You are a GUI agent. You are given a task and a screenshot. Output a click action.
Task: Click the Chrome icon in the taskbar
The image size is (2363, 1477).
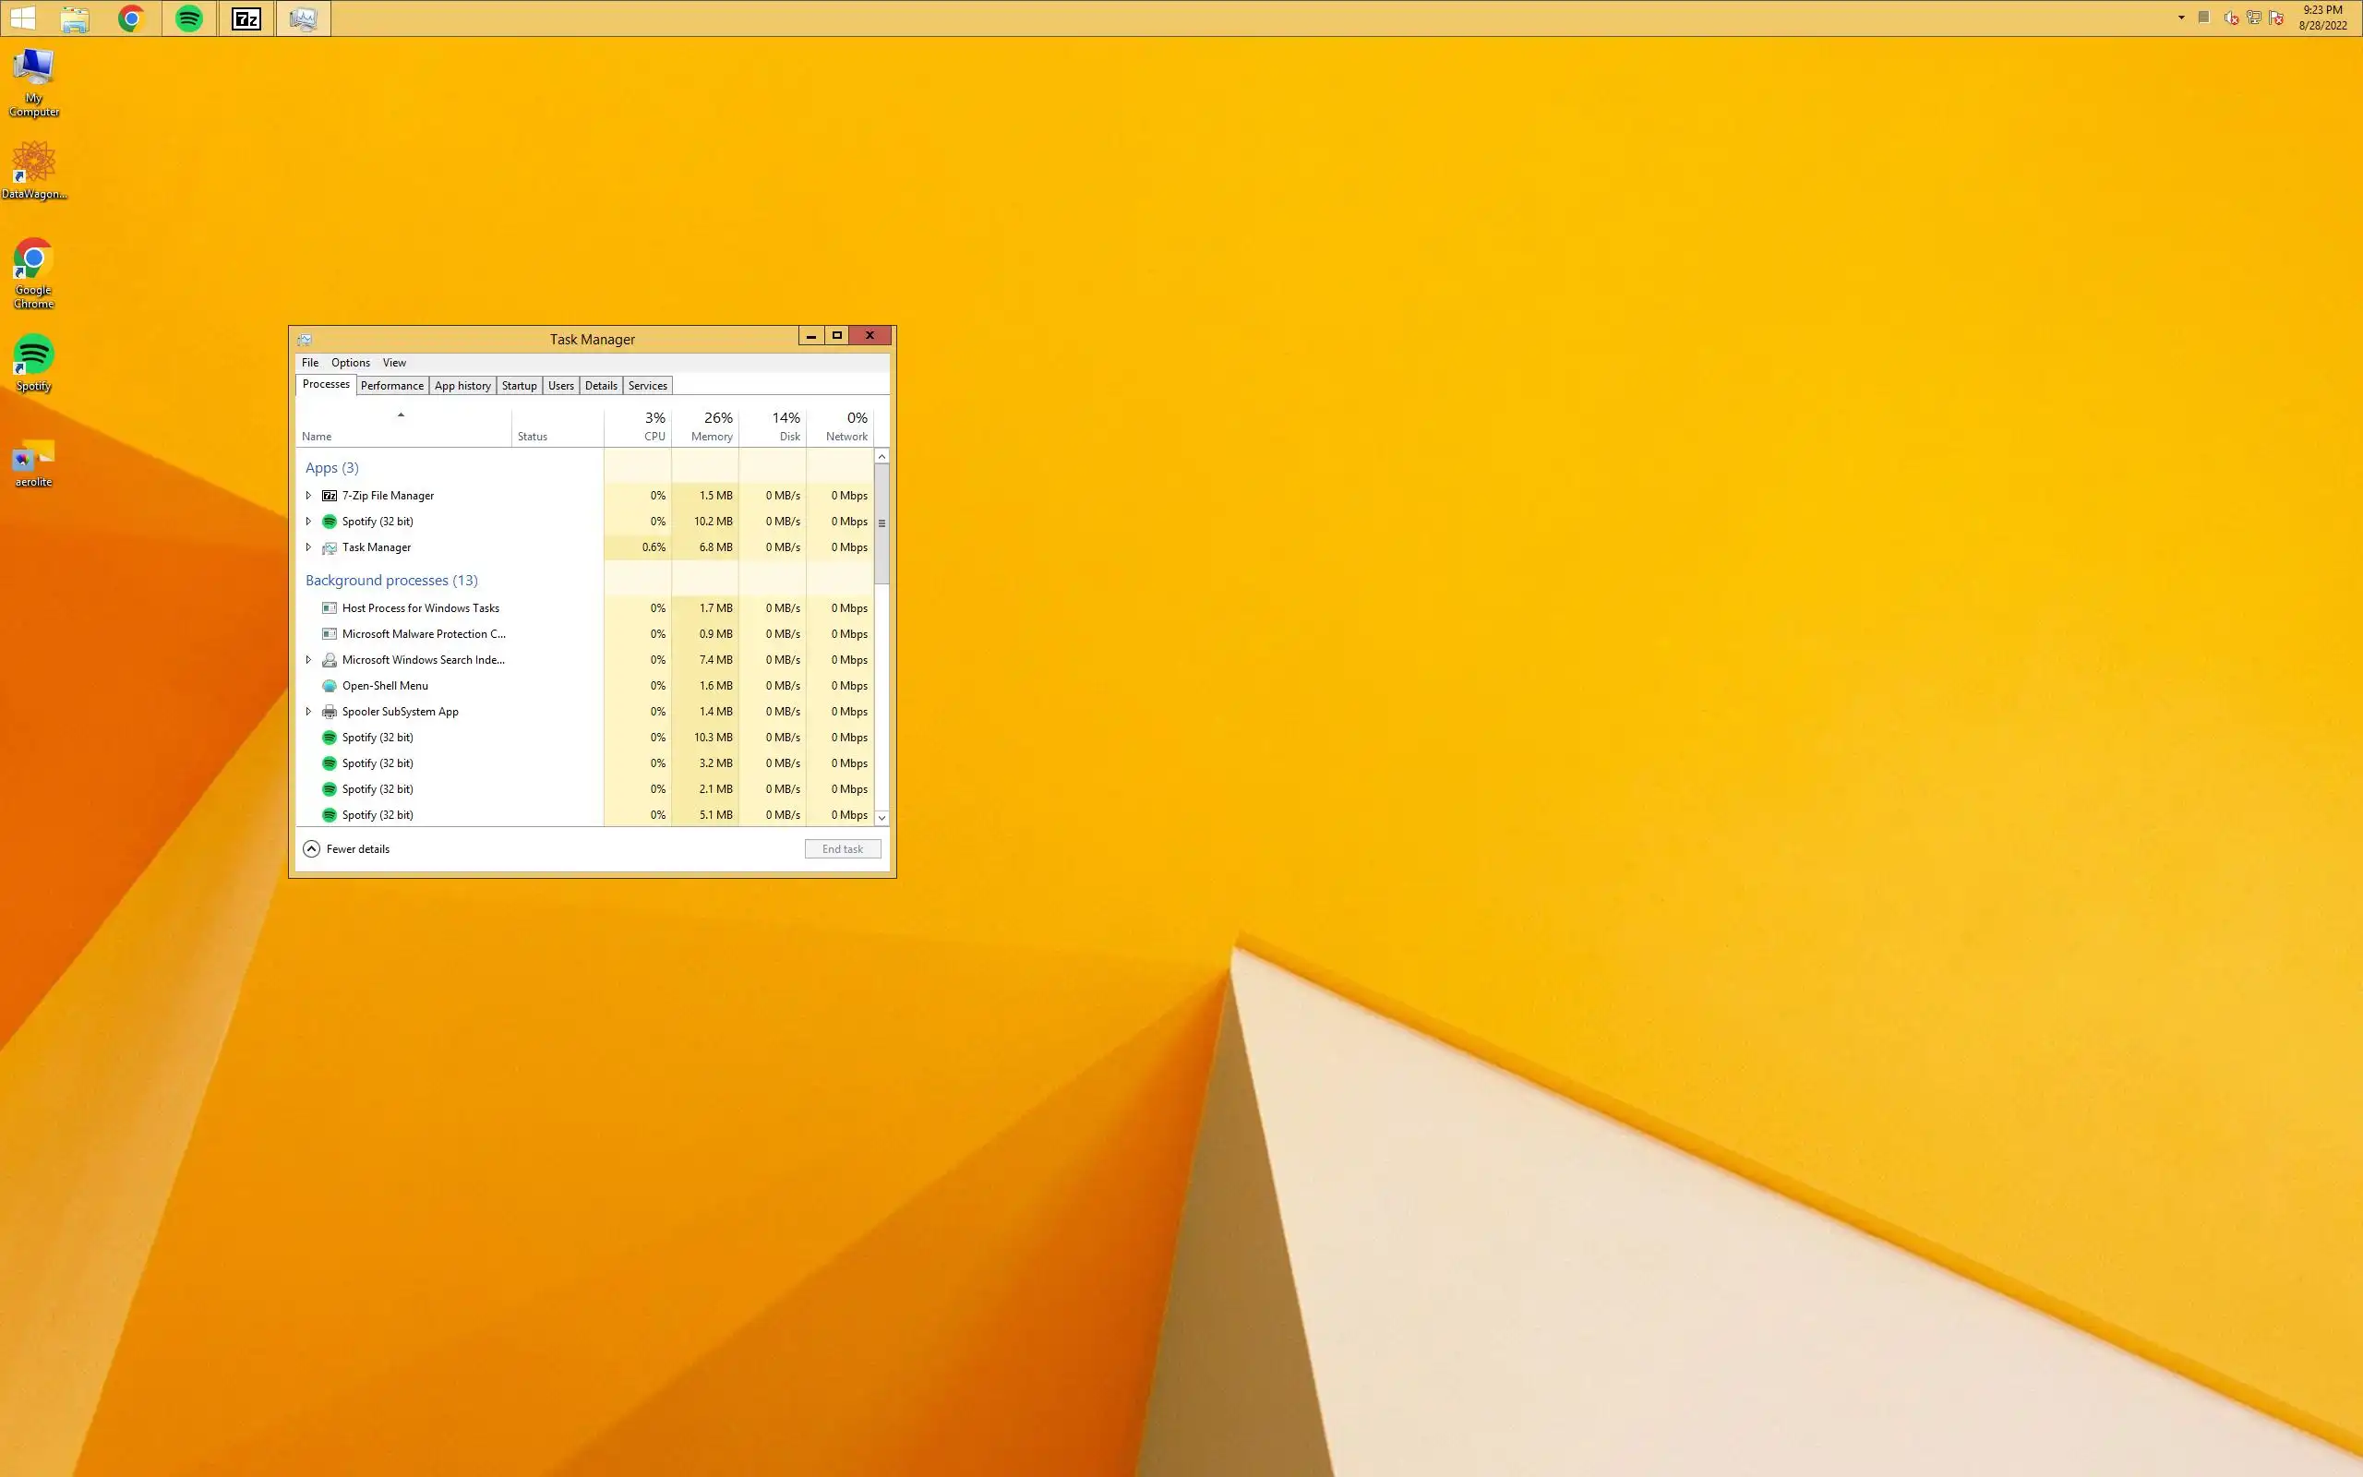click(x=132, y=18)
